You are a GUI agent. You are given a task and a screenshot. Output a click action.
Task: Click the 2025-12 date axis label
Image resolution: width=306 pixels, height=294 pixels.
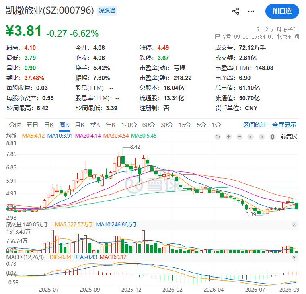pos(131,290)
